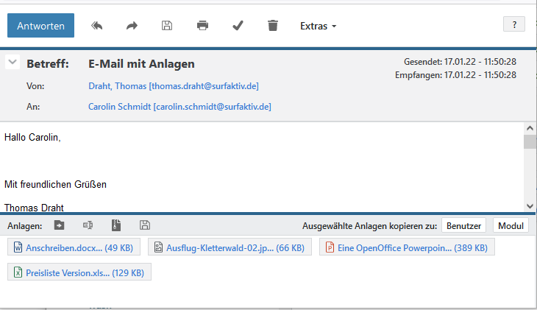Delete the email using trash icon
This screenshot has width=537, height=310.
[273, 26]
